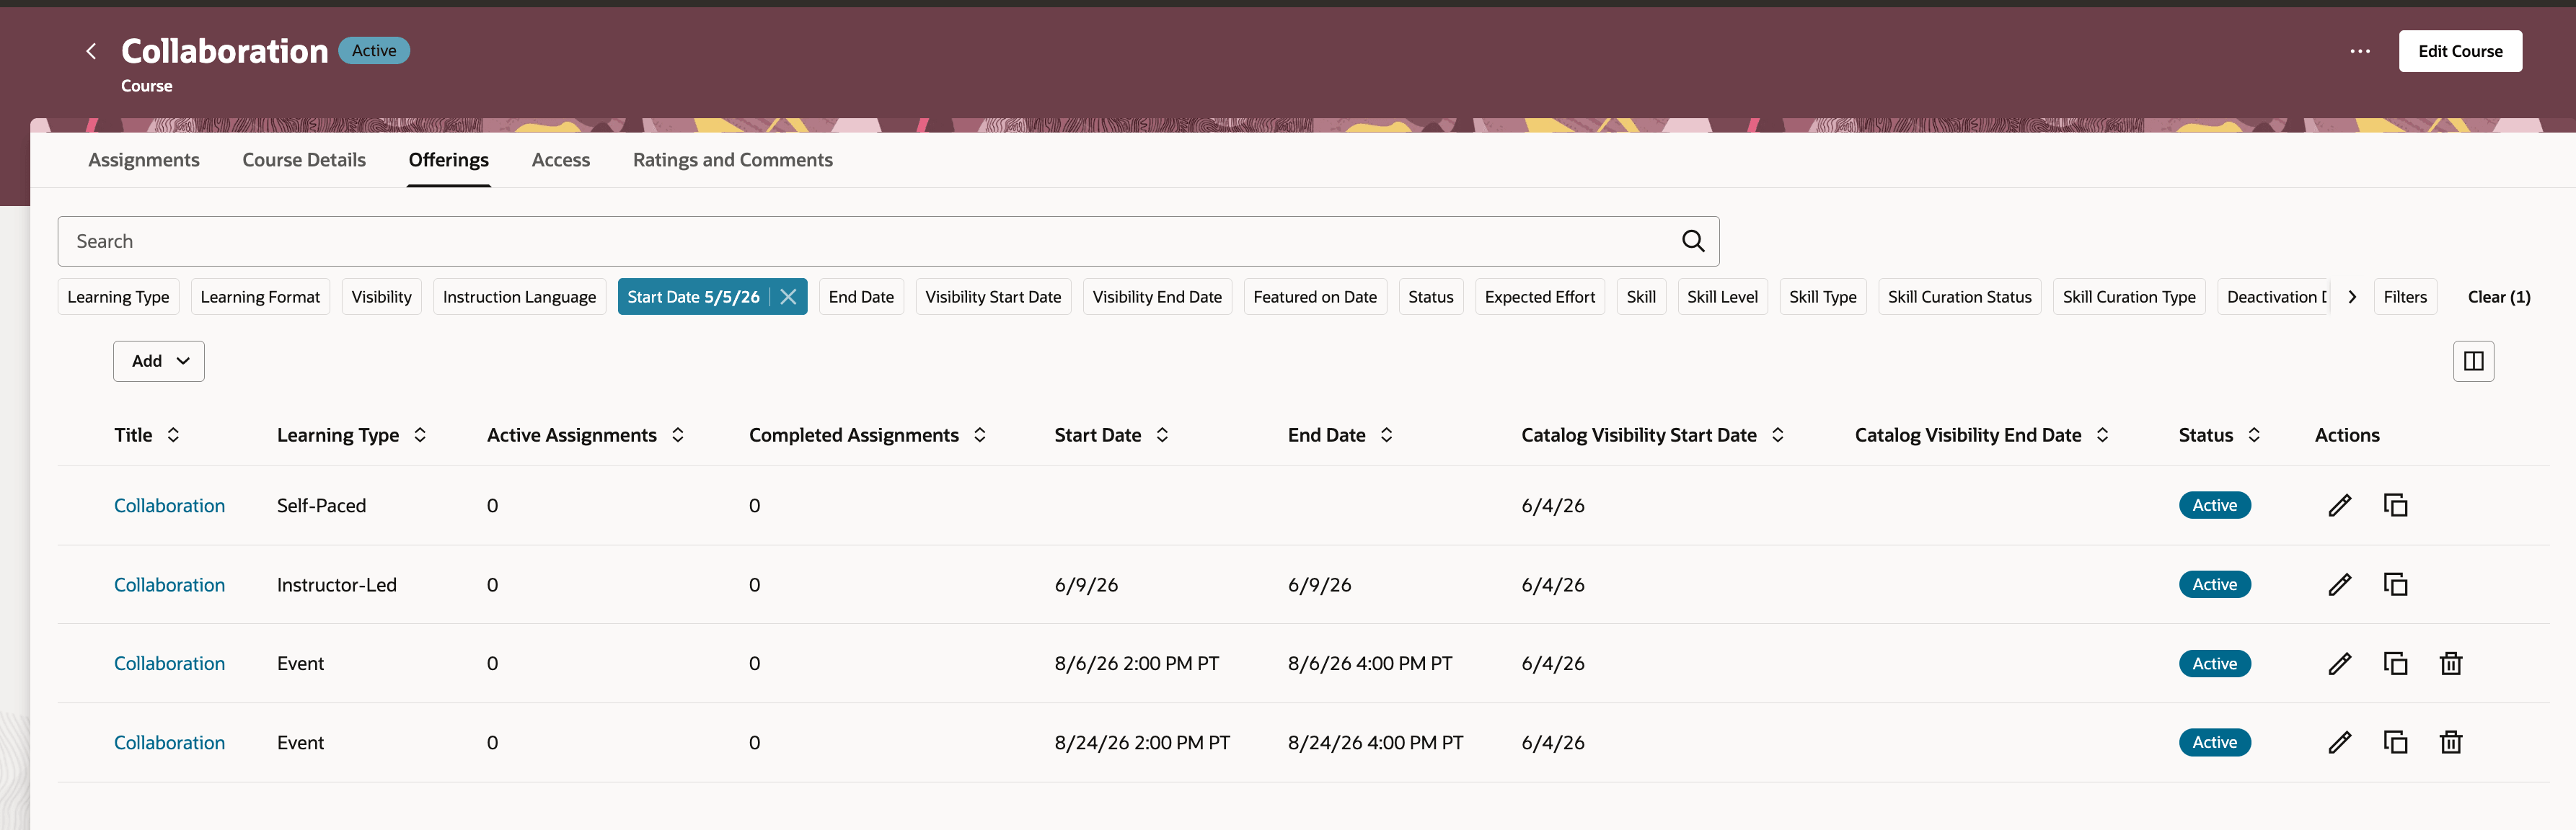The image size is (2576, 830).
Task: Click the search magnifier icon
Action: (1692, 241)
